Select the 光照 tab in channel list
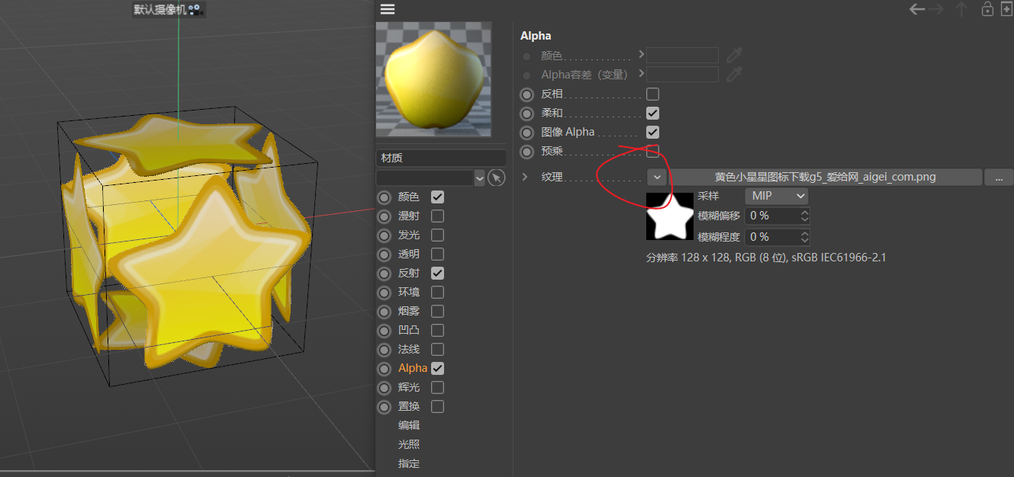1014x477 pixels. click(x=409, y=444)
